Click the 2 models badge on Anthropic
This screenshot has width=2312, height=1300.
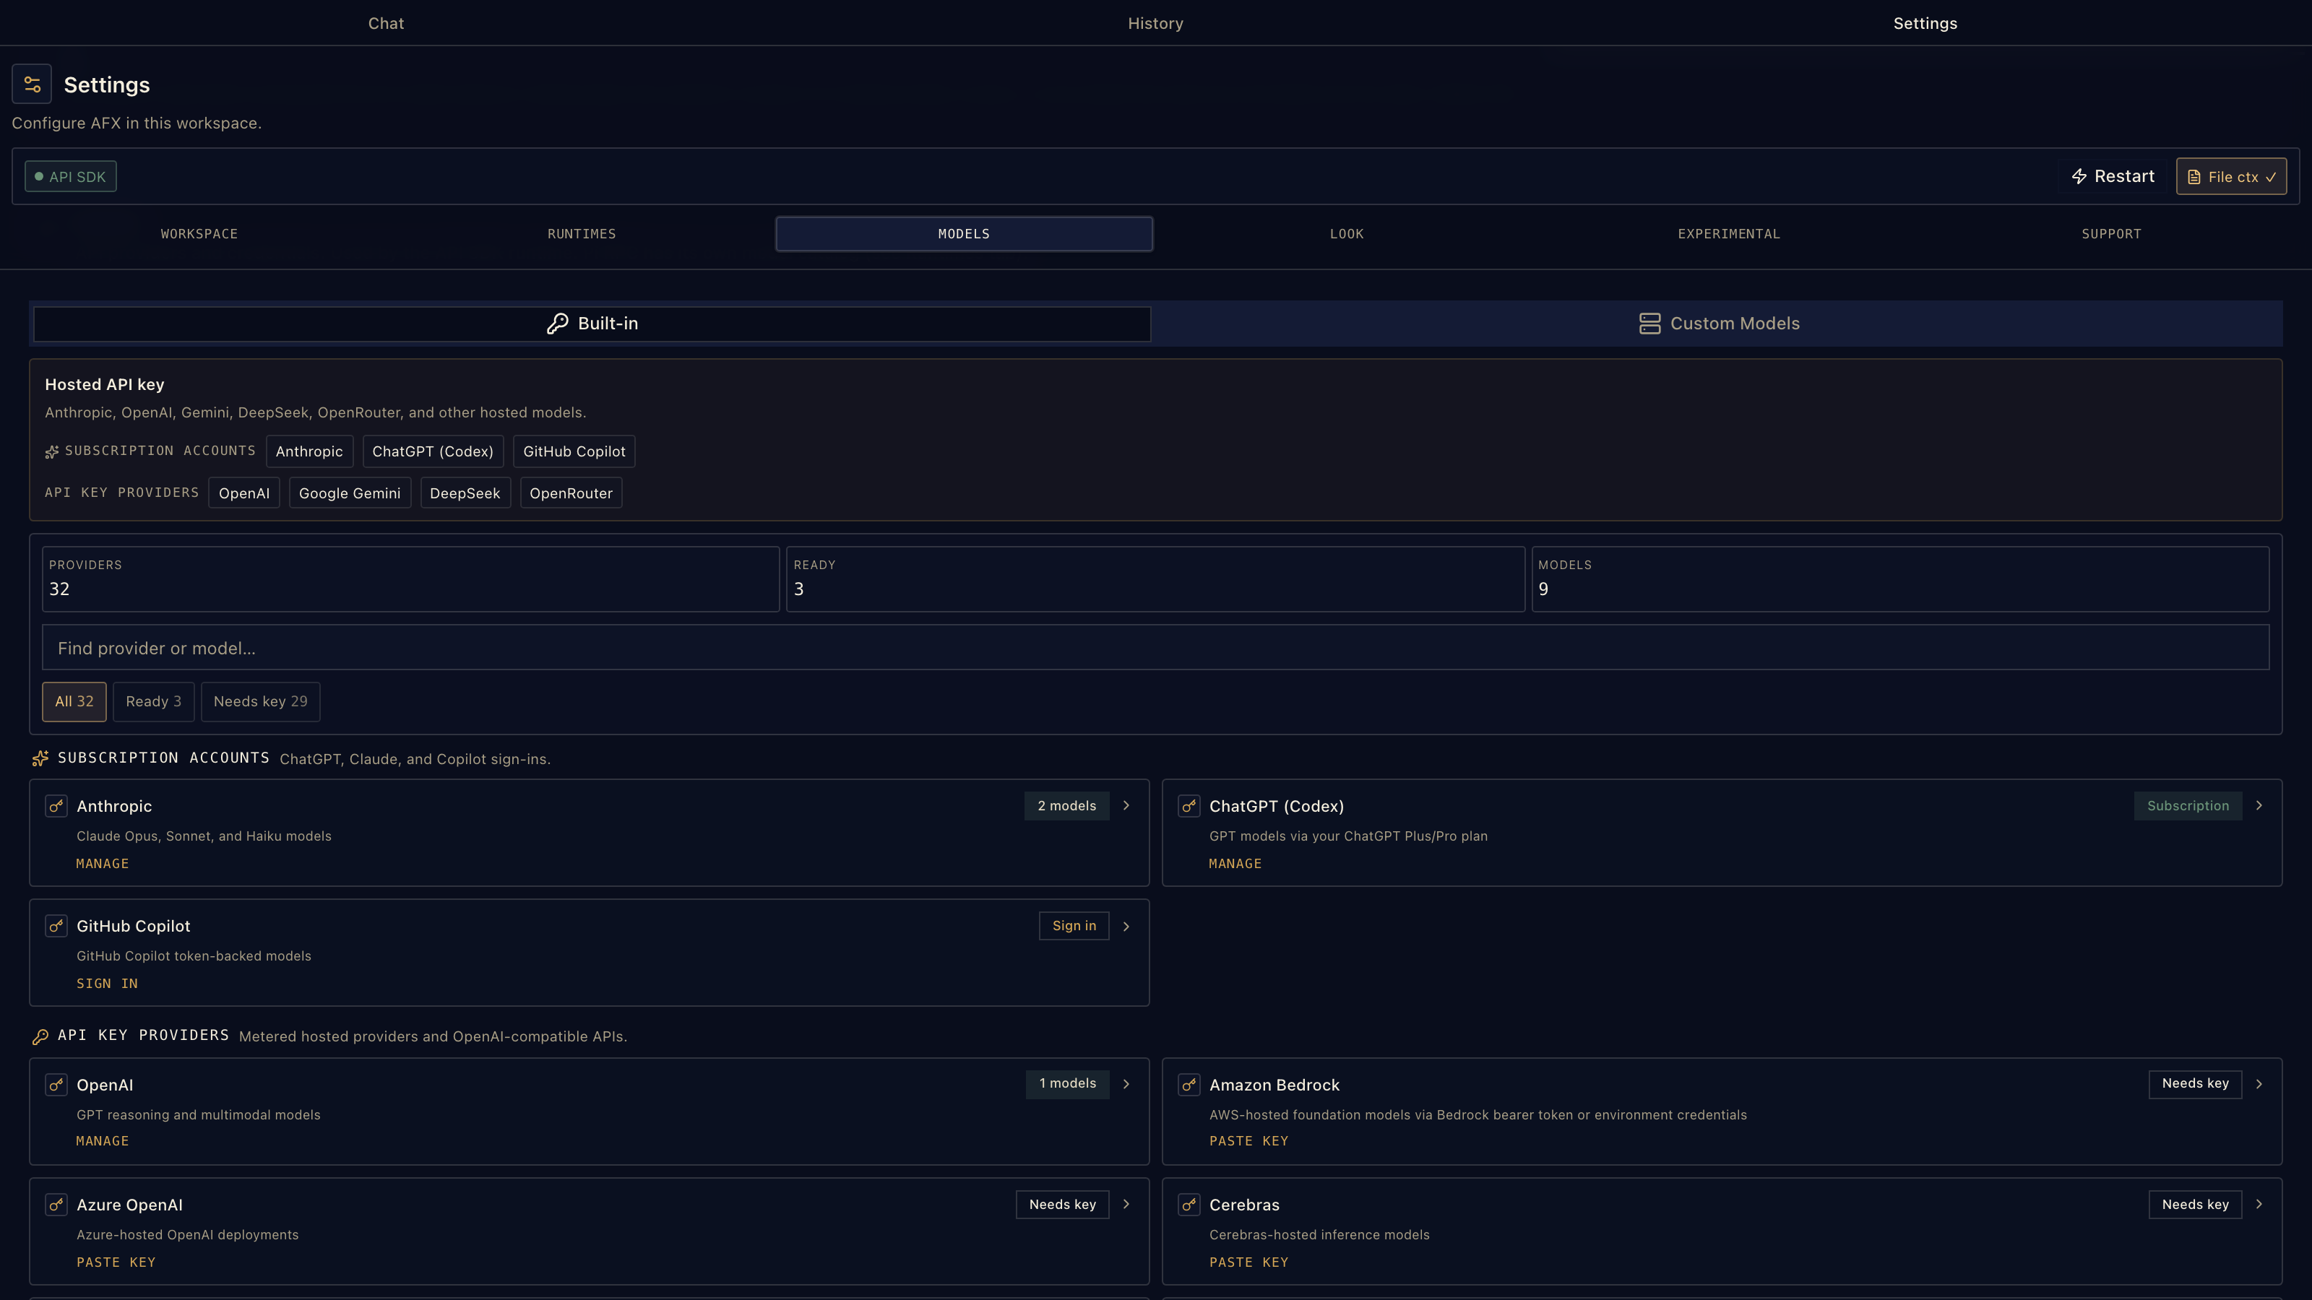pyautogui.click(x=1067, y=806)
